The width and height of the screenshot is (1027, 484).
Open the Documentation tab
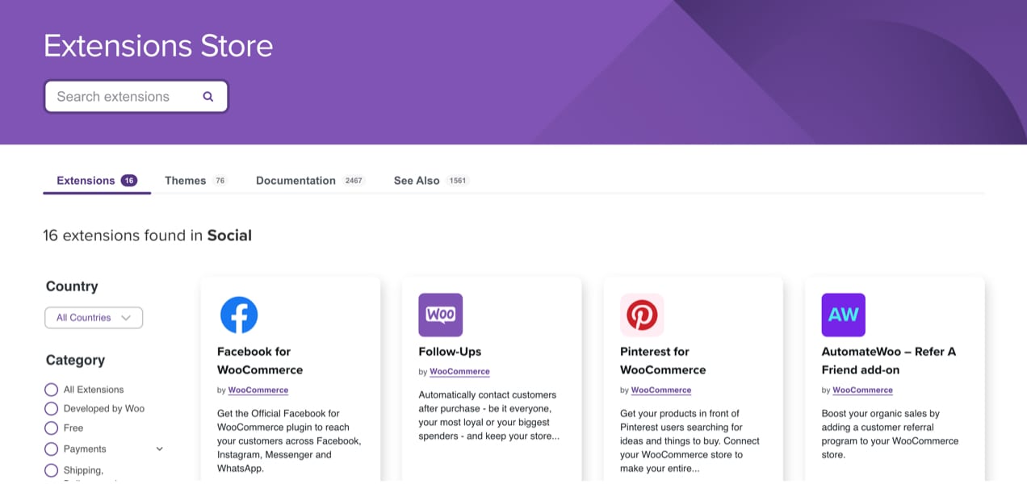296,180
